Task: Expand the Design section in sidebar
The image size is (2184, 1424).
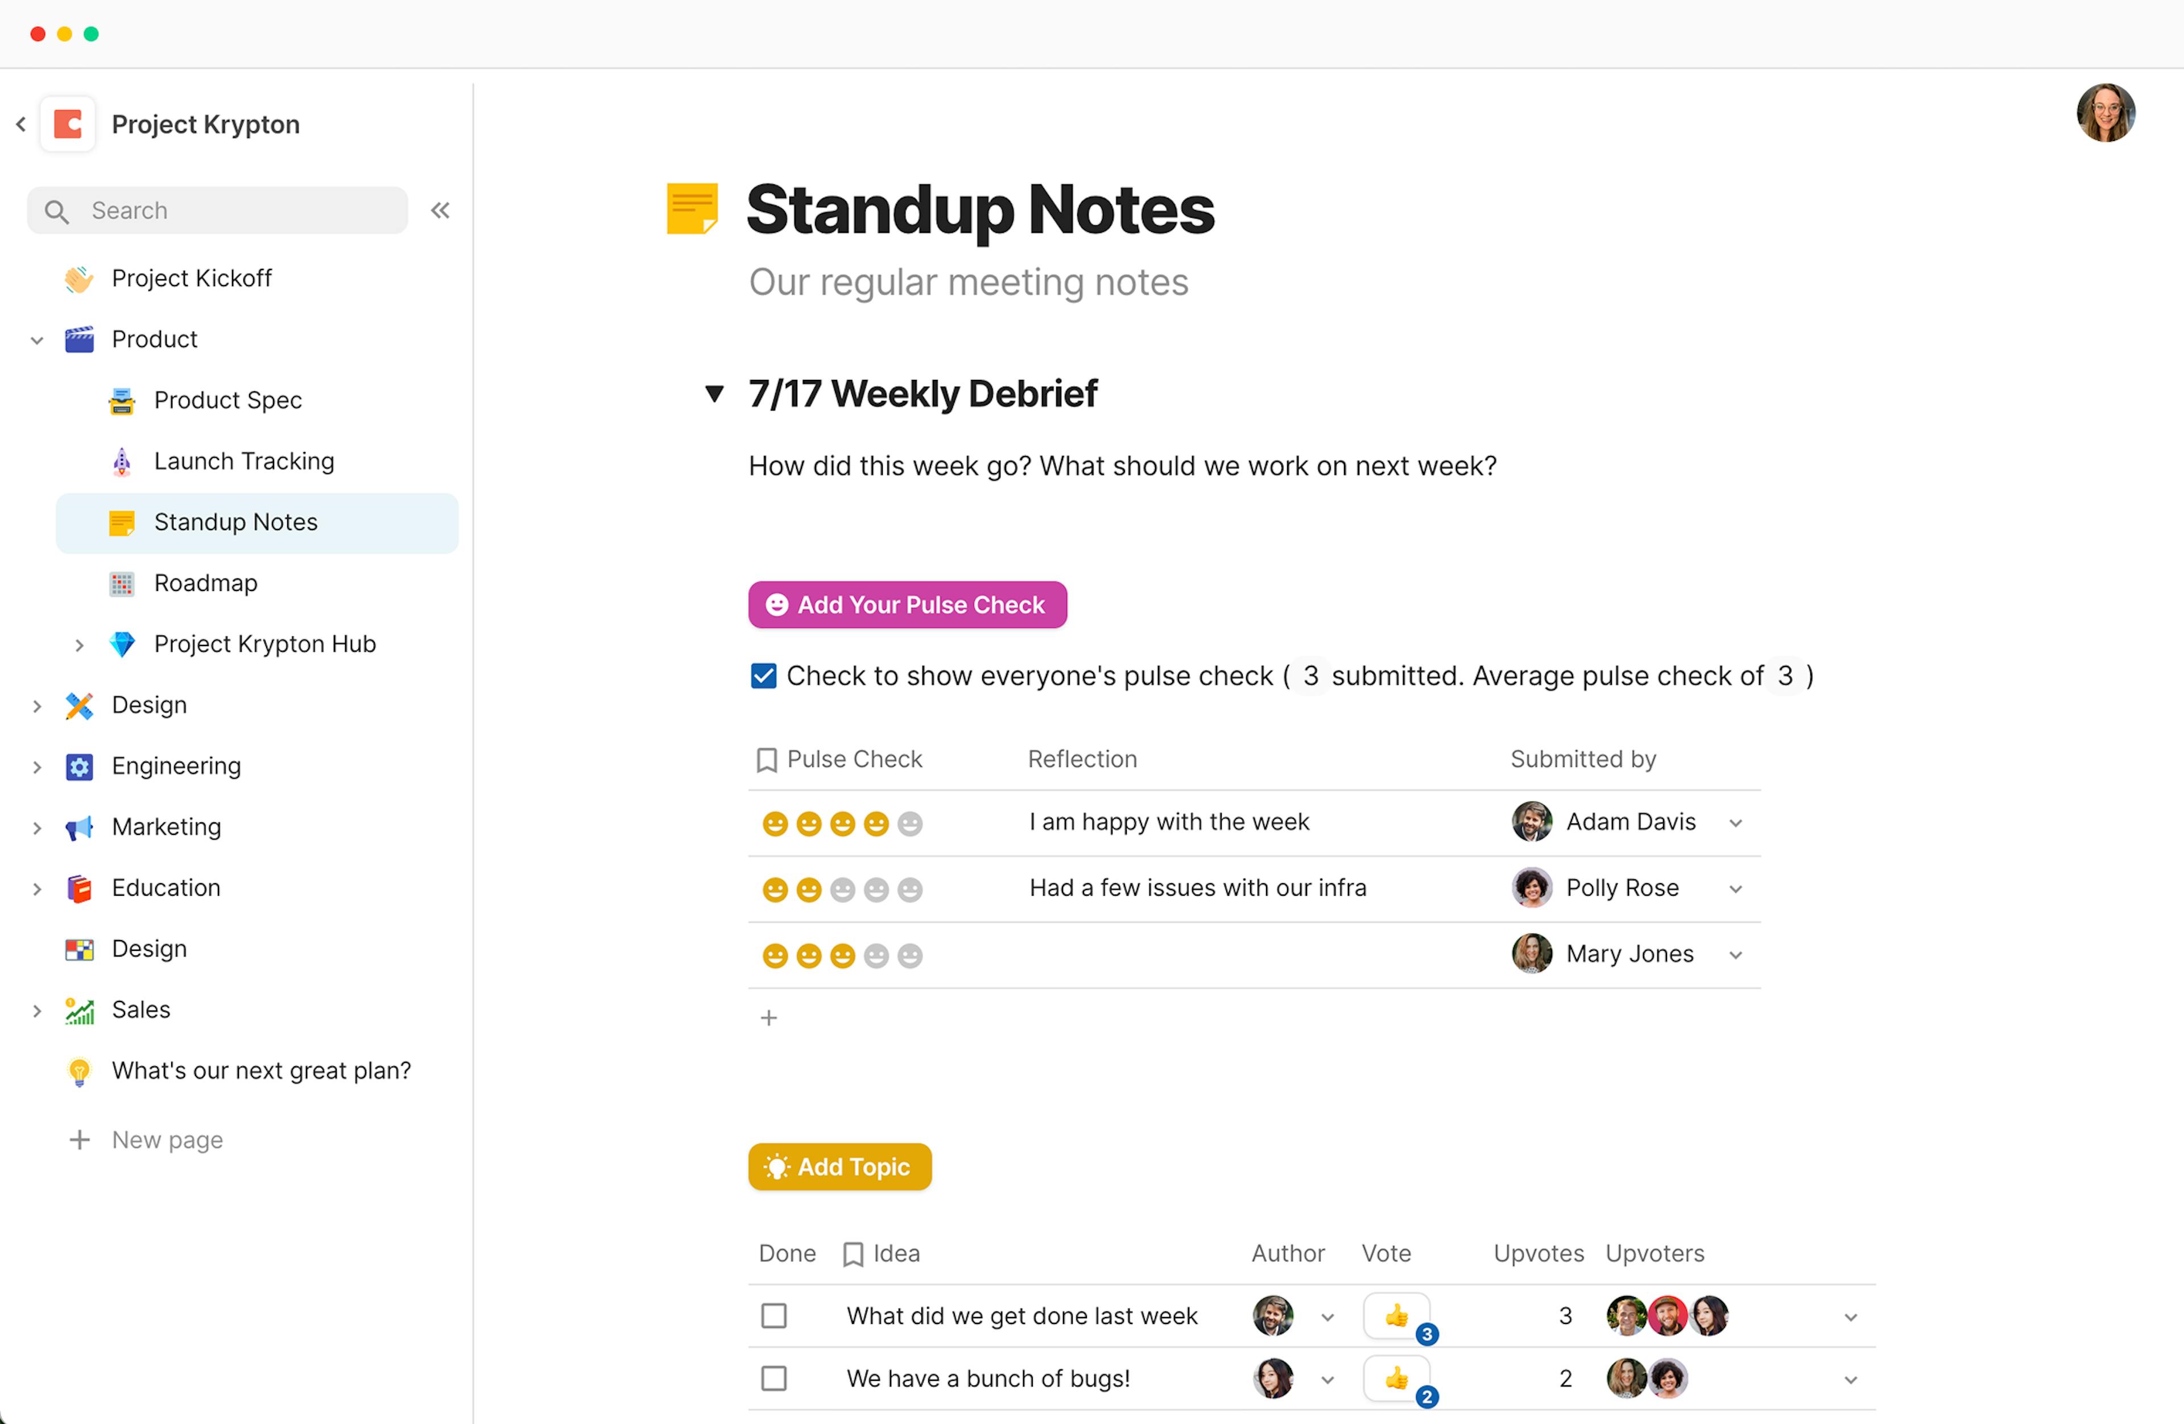Action: pos(37,706)
